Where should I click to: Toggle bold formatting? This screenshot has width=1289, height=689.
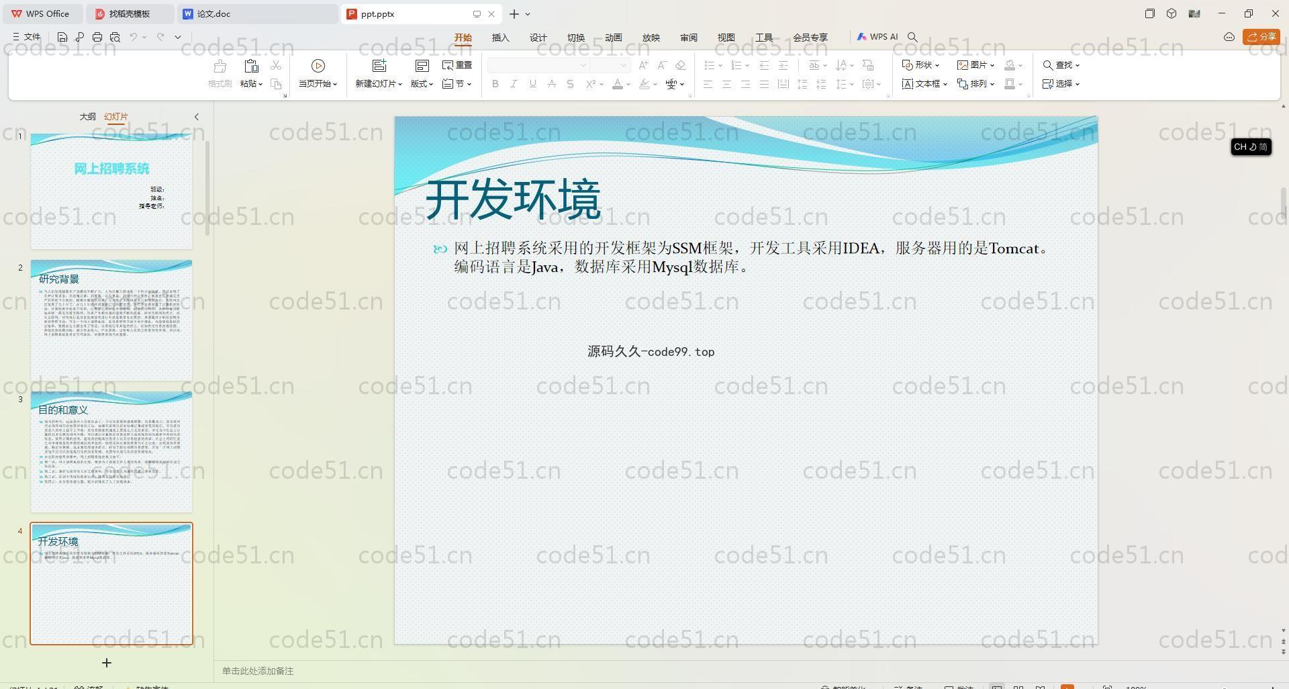495,84
